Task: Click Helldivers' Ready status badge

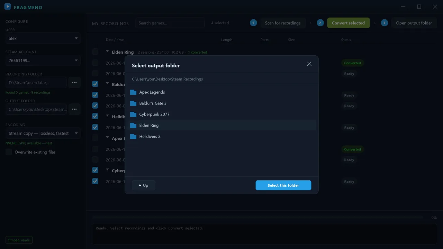Action: 349,128
